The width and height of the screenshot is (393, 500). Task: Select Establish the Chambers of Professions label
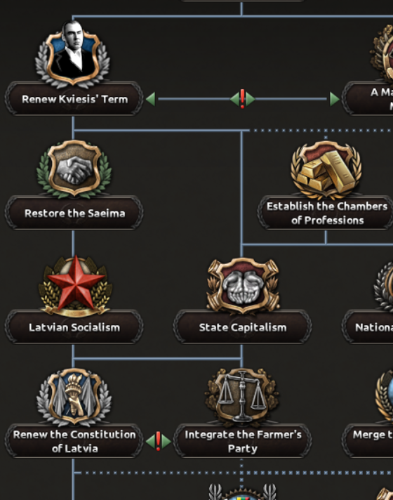326,213
